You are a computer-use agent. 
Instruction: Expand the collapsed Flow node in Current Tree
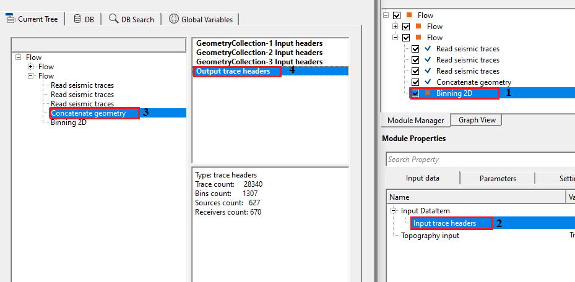[31, 67]
